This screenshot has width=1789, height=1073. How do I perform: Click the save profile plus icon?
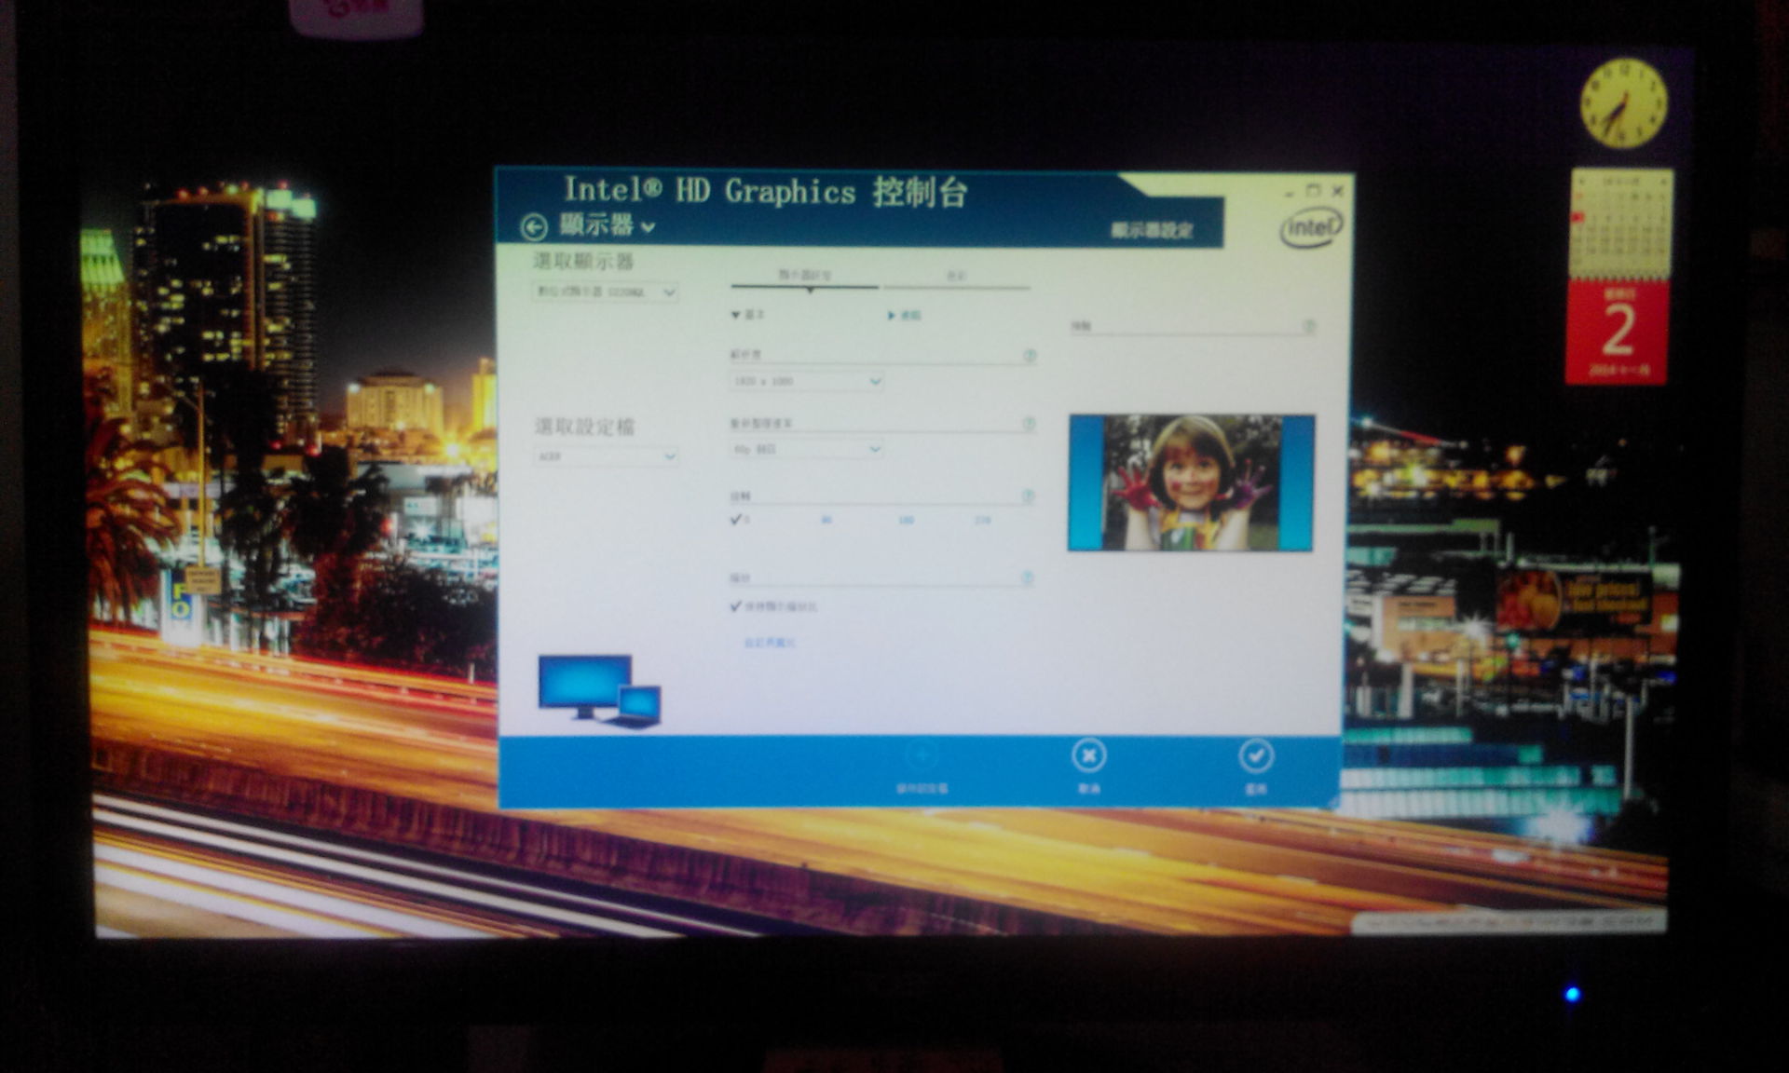(x=922, y=756)
